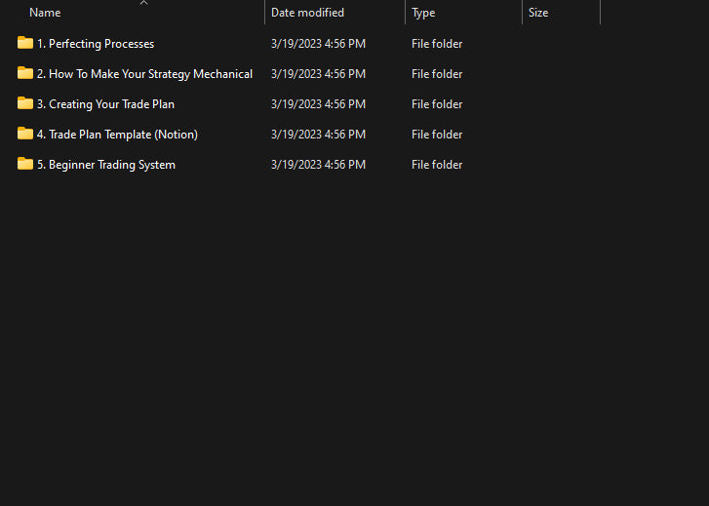
Task: Sort by the Size column header
Action: point(538,13)
